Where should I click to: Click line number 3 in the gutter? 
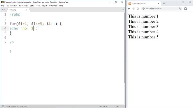5,24
